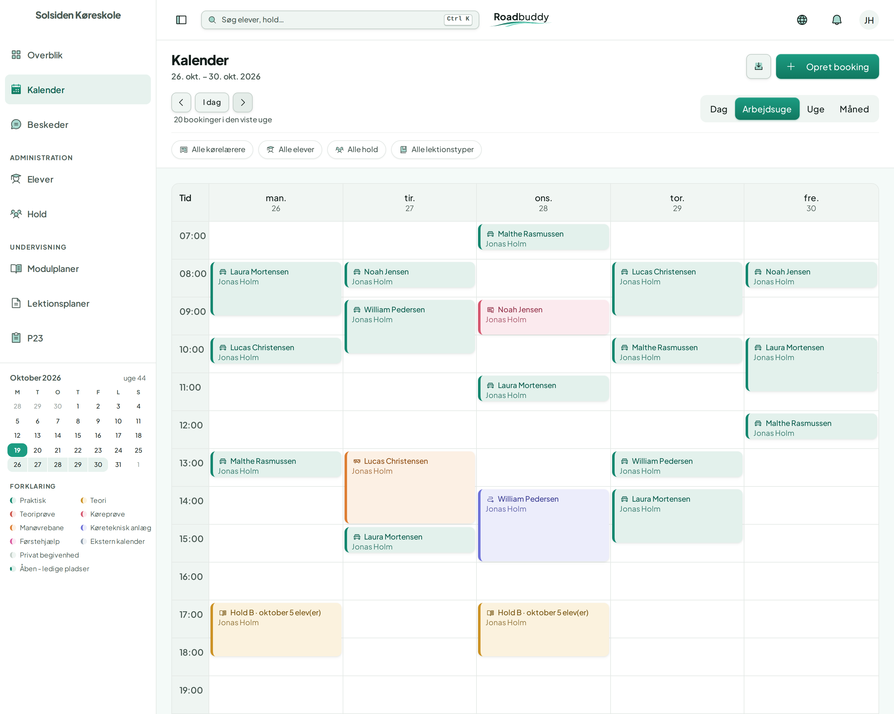Screen dimensions: 894x714
Task: Open Hold B oktober booking on Monday
Action: [276, 630]
